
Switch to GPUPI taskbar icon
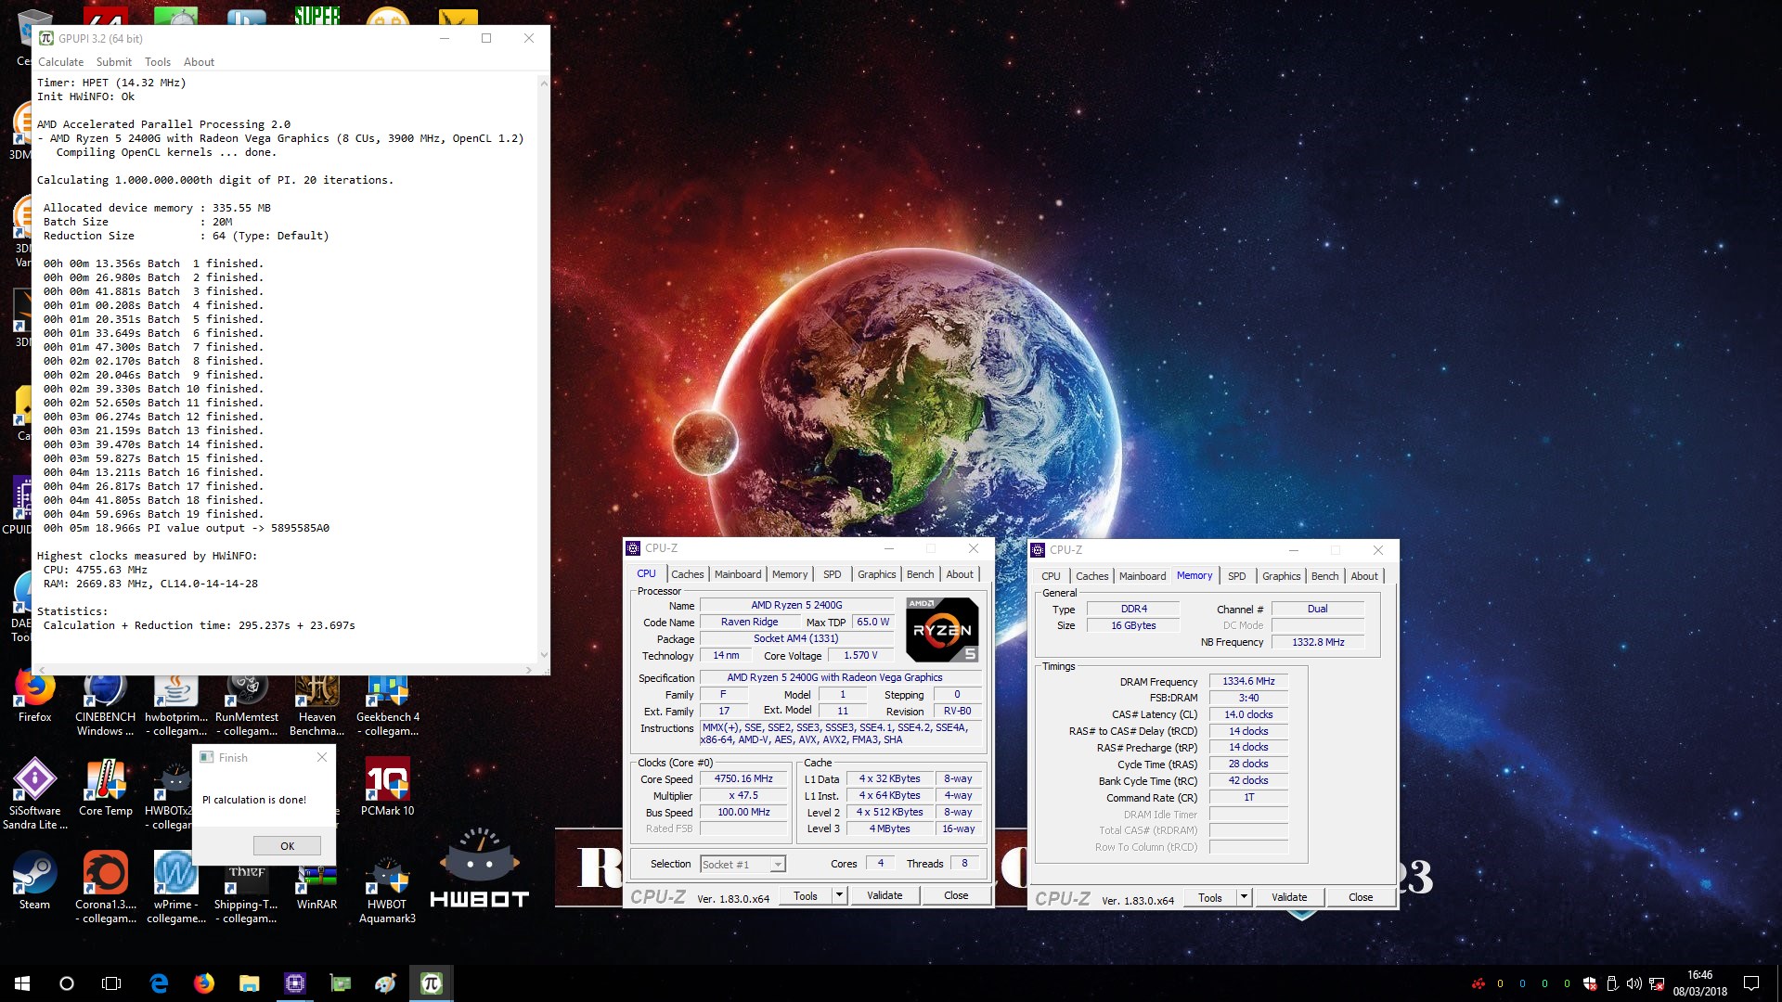(431, 983)
